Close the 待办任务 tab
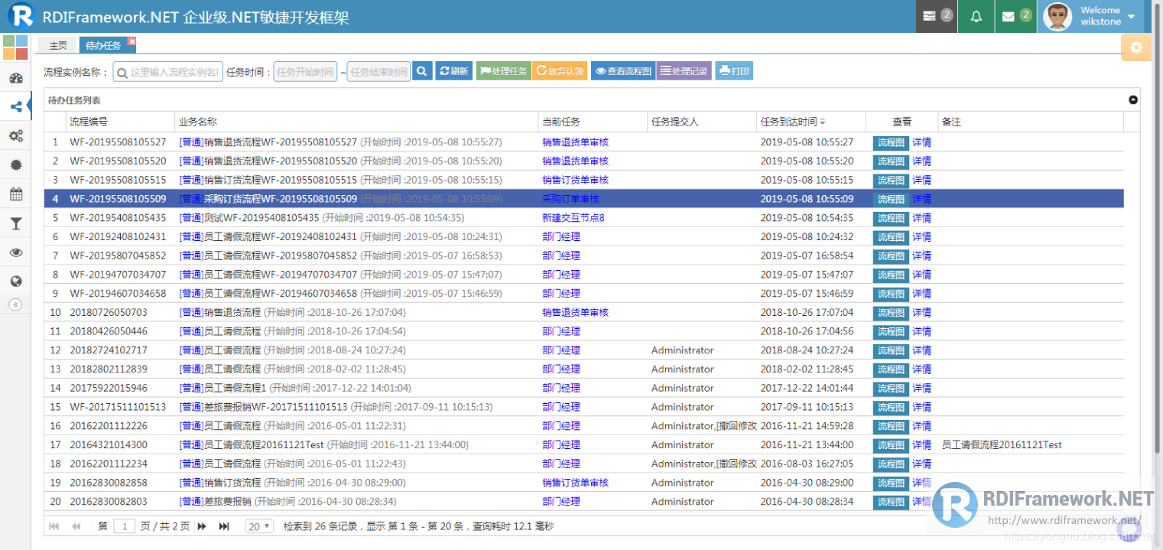 (132, 41)
